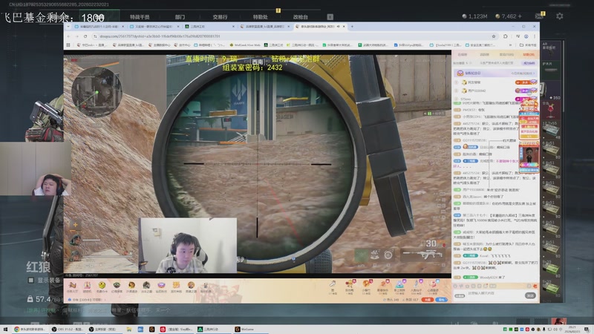Image resolution: width=594 pixels, height=334 pixels.
Task: Click the blue backpack button in the gift bar
Action: click(x=441, y=300)
